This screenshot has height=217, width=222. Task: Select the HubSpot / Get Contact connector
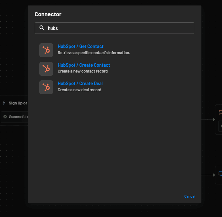tap(80, 46)
